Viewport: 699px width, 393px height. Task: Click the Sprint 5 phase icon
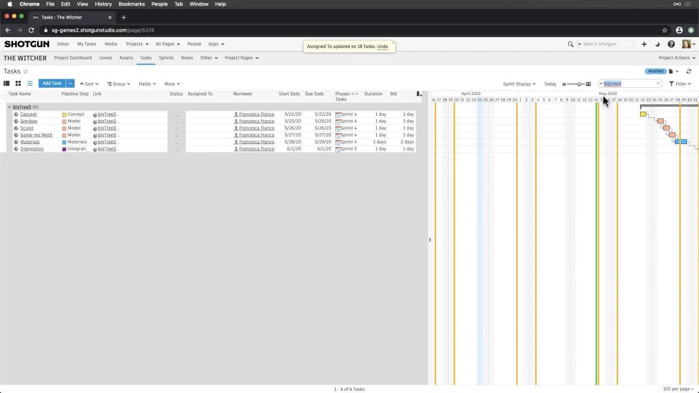[337, 149]
